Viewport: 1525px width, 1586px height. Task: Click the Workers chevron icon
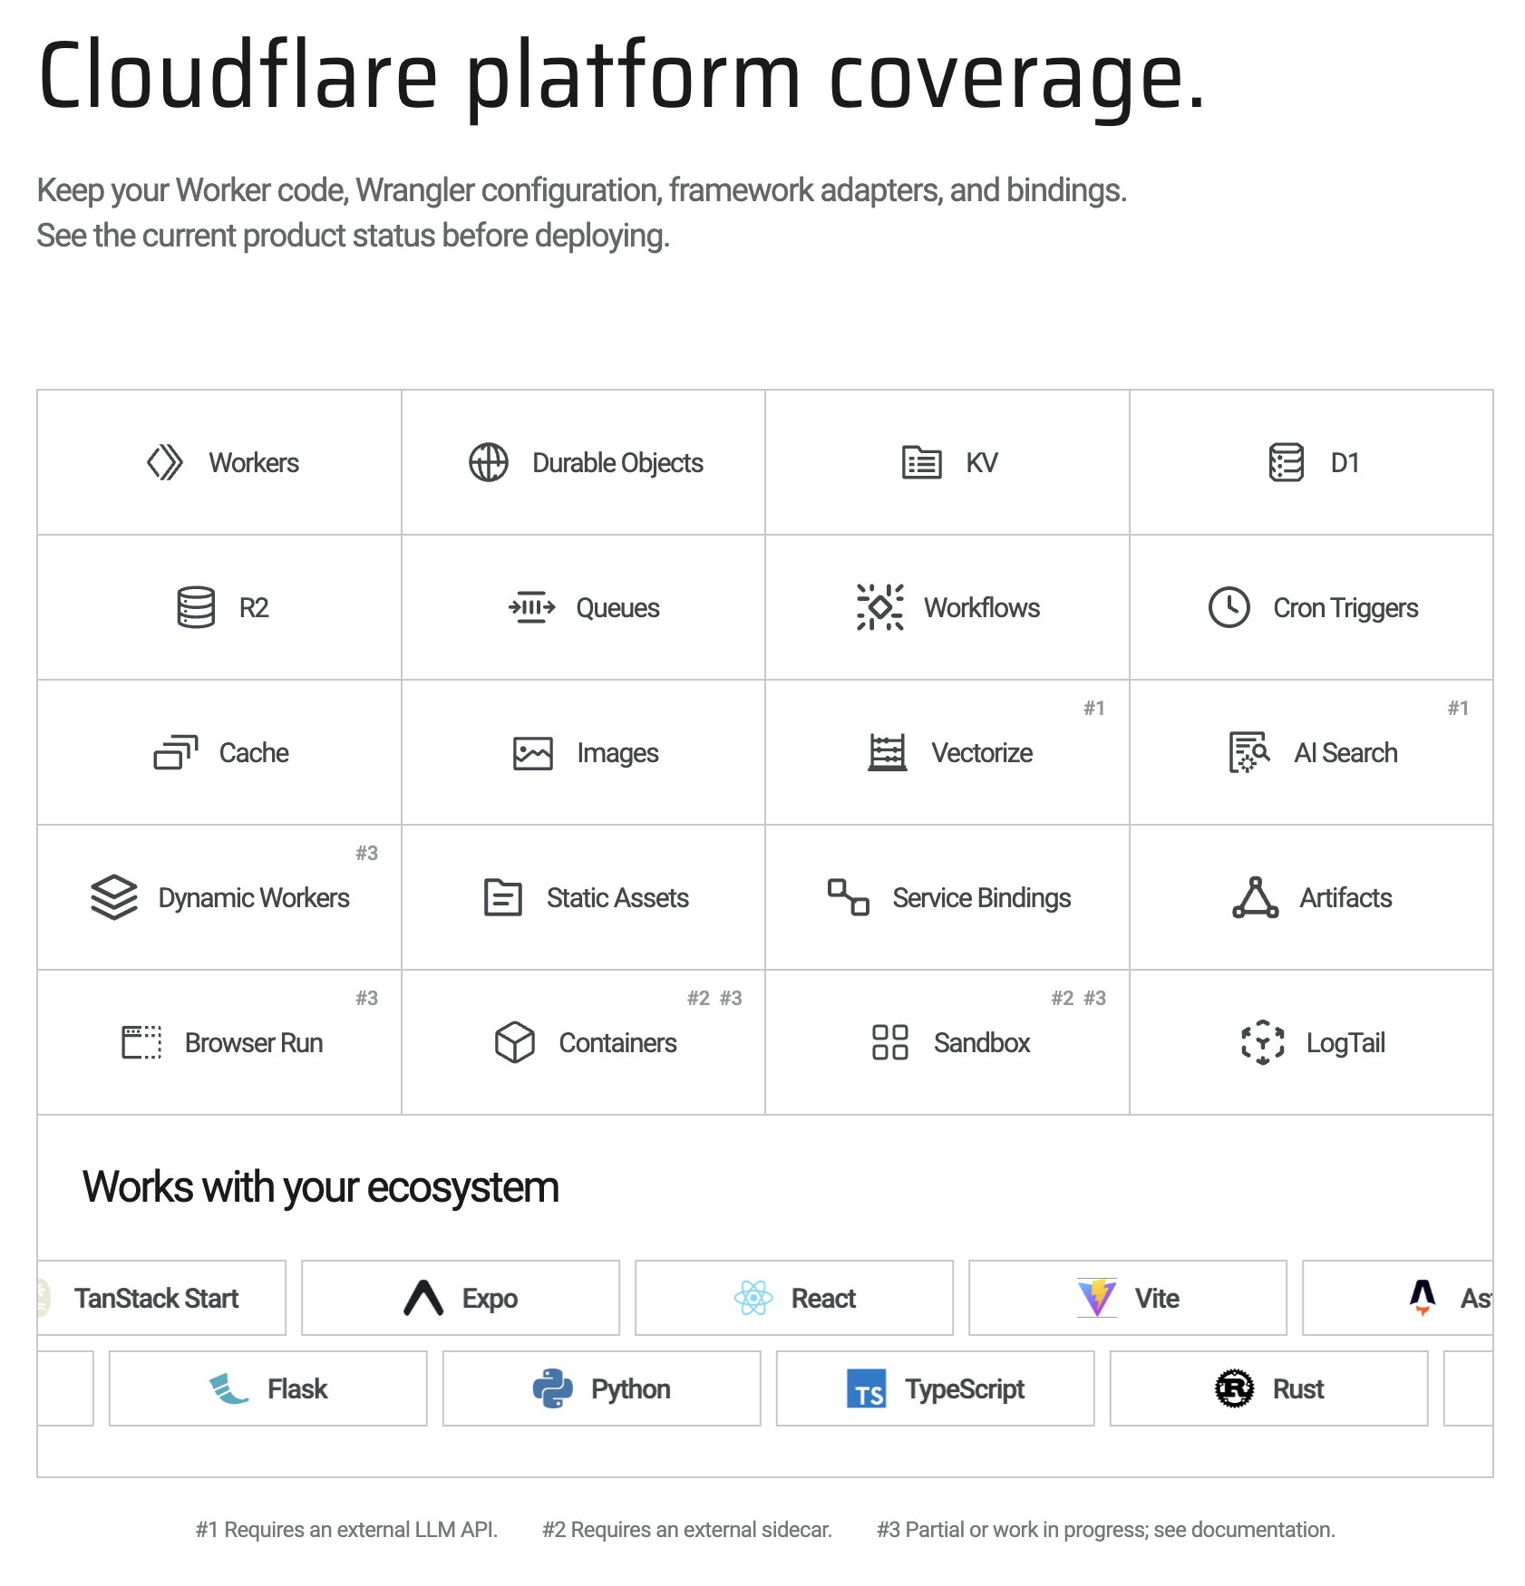pos(165,462)
